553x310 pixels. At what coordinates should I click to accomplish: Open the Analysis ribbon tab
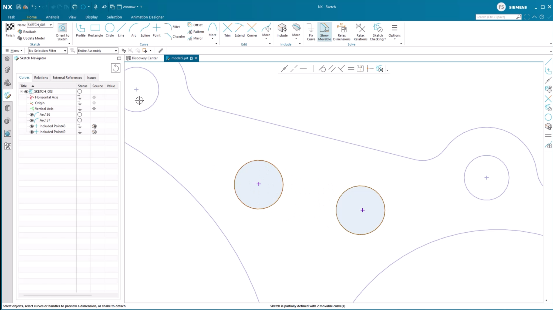pos(52,17)
